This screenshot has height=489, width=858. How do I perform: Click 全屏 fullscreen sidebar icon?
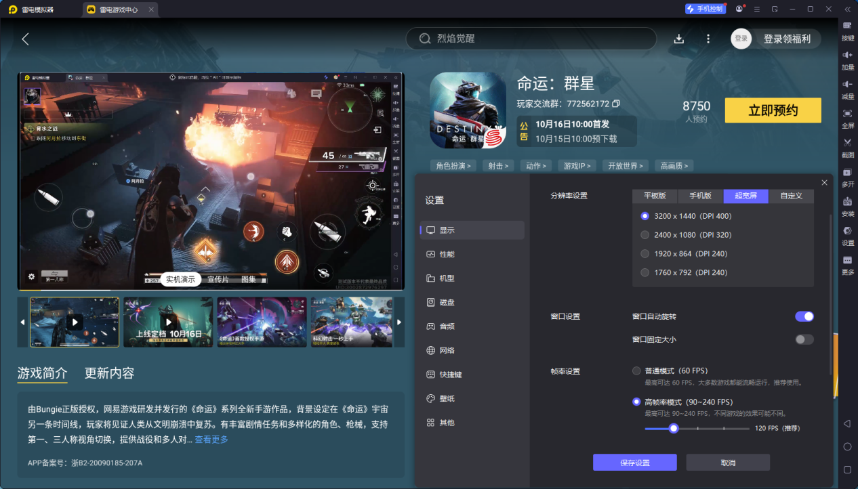click(x=847, y=118)
